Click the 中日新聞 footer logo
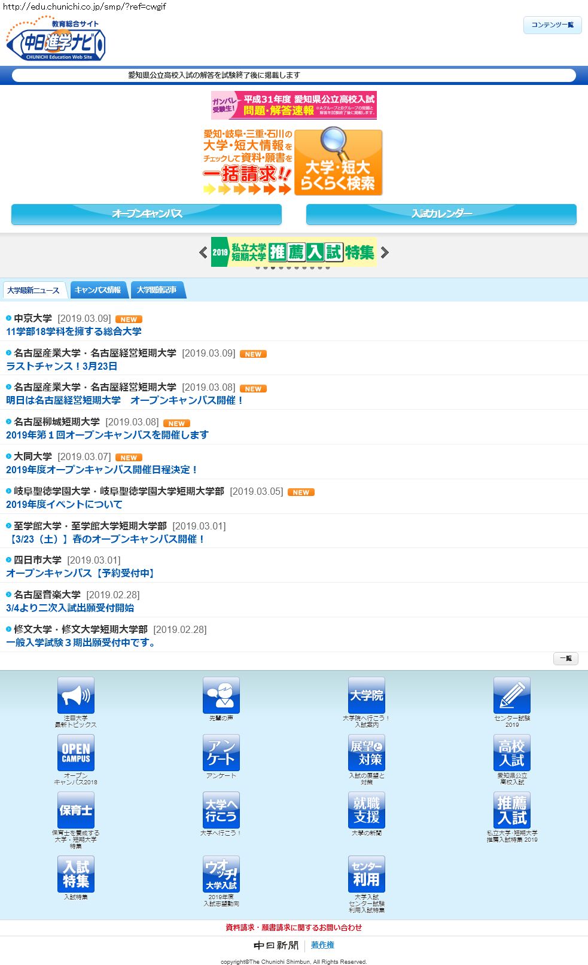 [x=276, y=945]
